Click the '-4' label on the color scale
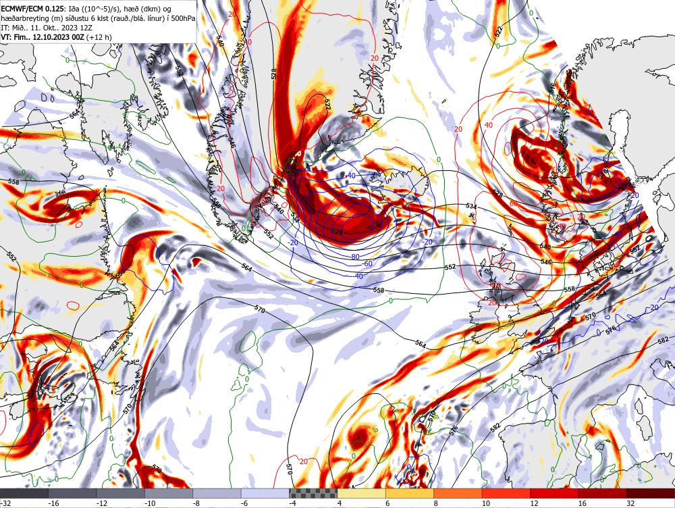Screen dimensions: 675x508 293,503
